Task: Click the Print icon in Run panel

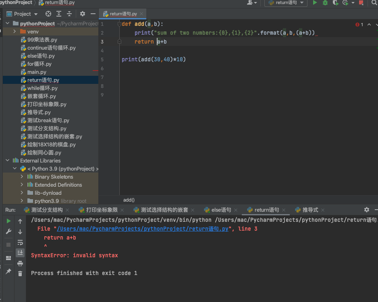Action: [20, 263]
